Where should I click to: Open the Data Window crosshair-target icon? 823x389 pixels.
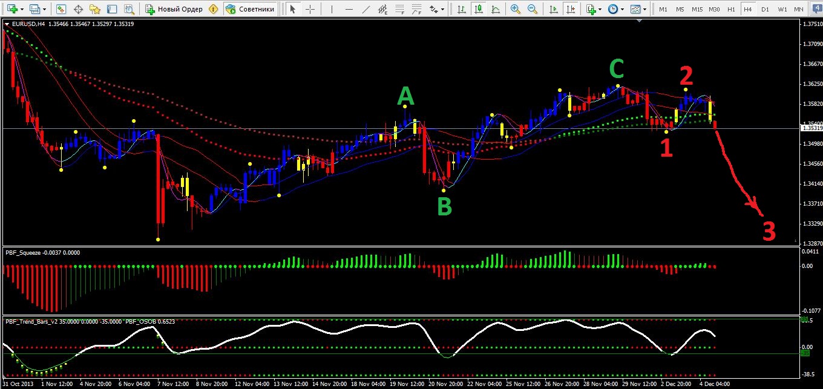click(78, 9)
